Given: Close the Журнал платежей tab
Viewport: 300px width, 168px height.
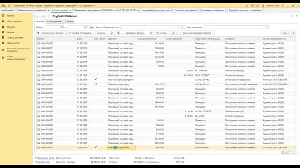Looking at the screenshot, I should (70, 10).
